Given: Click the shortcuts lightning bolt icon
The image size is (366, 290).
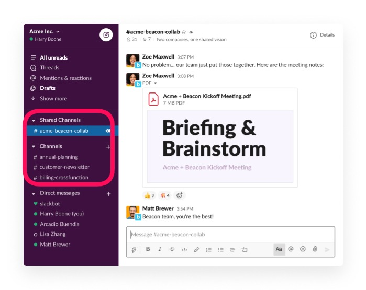Looking at the screenshot, I should pyautogui.click(x=134, y=250).
